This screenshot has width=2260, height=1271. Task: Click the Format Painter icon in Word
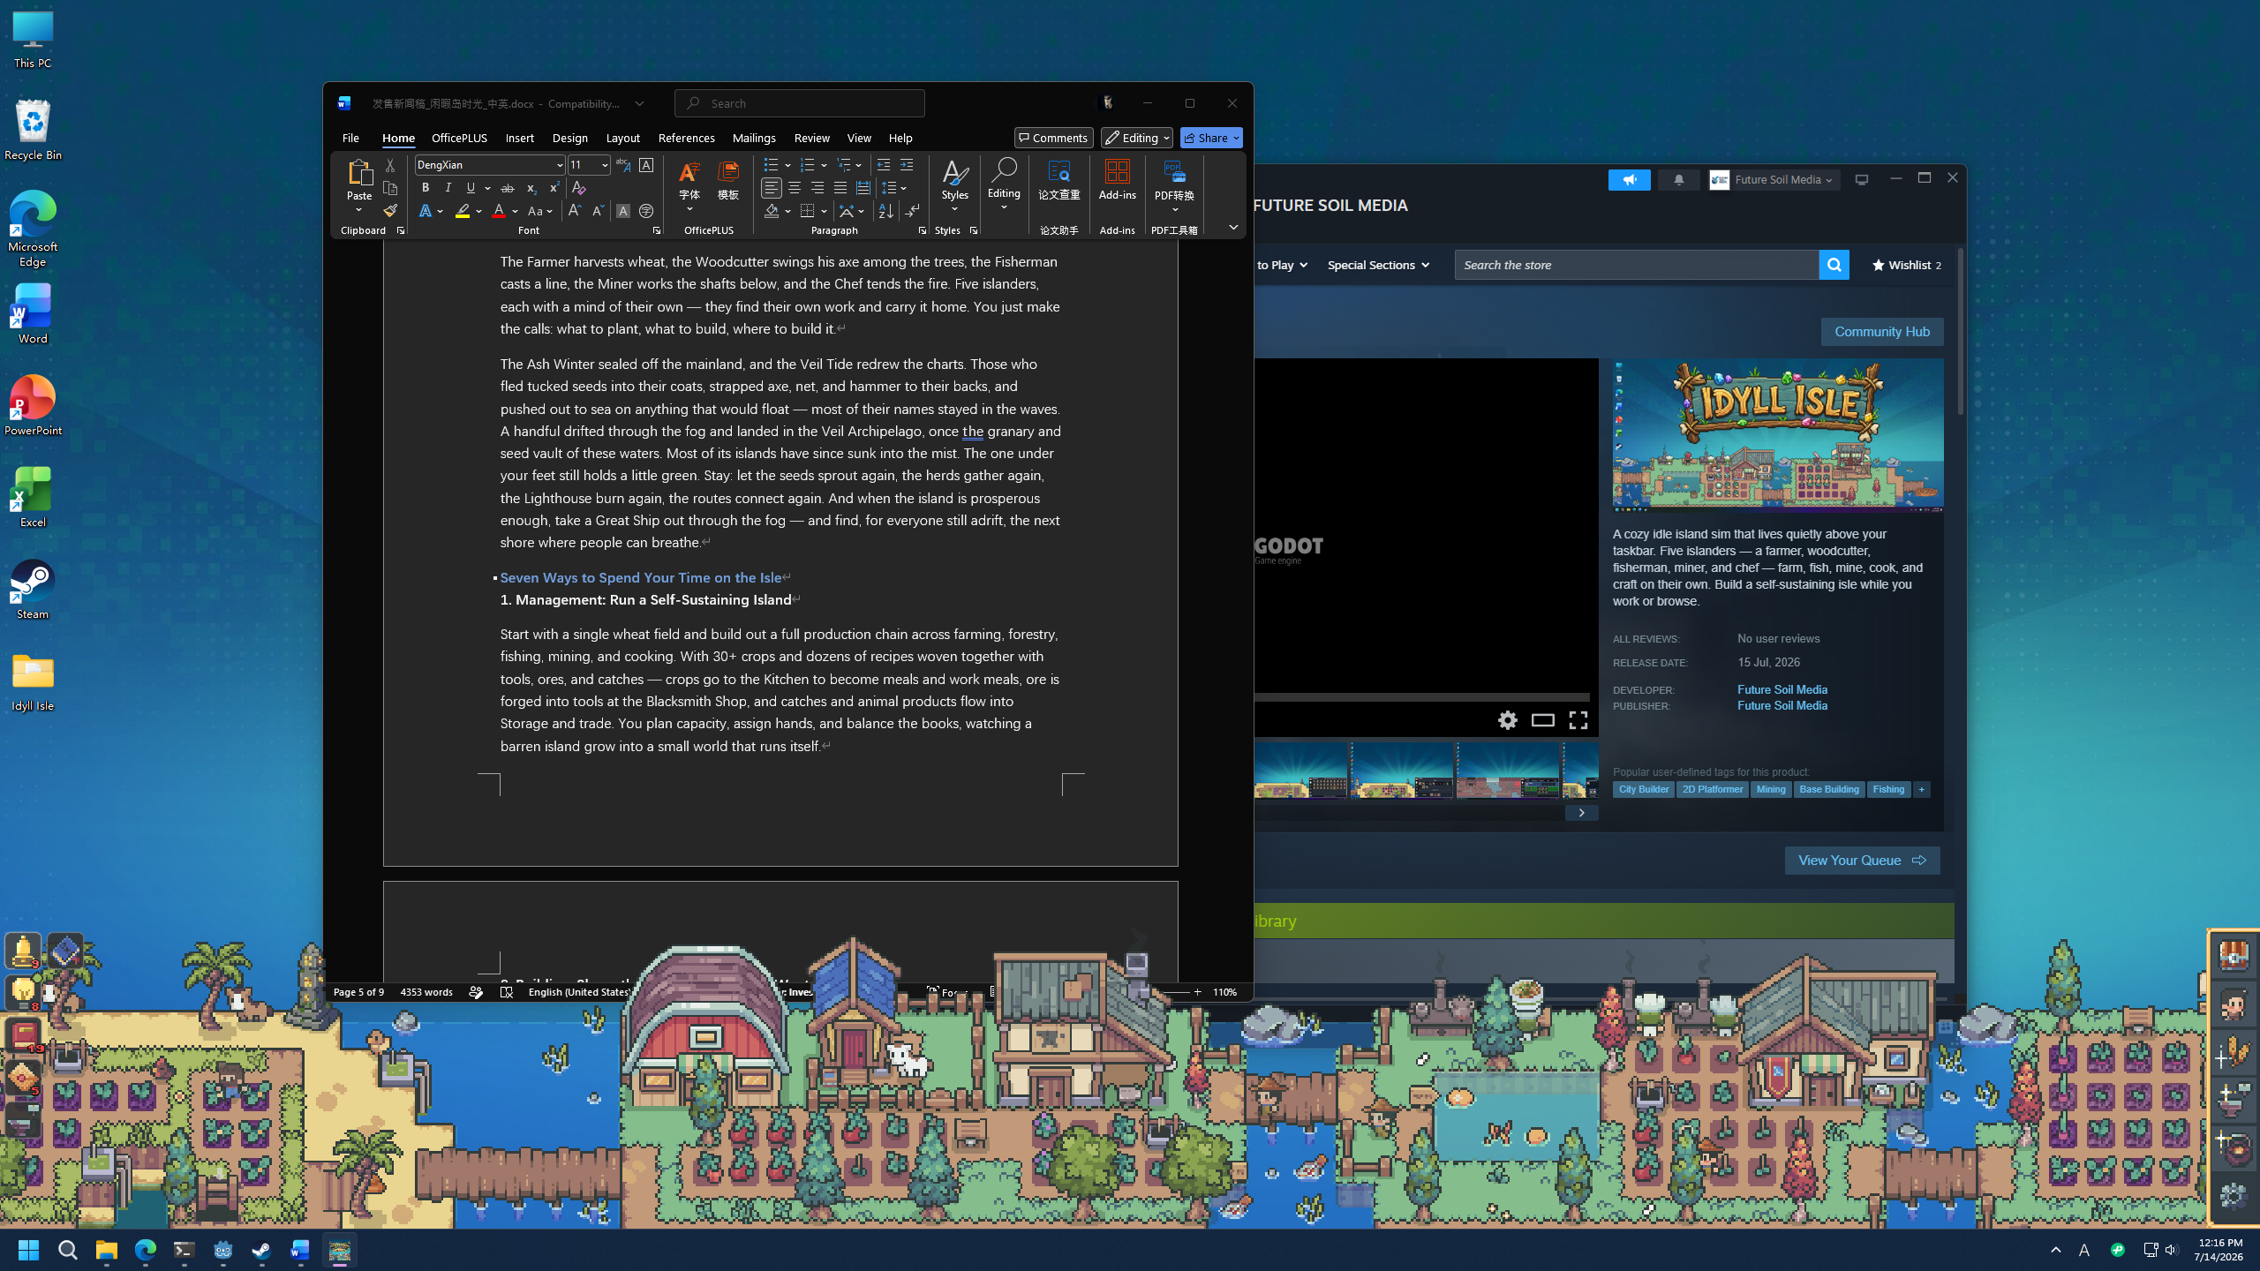click(389, 211)
